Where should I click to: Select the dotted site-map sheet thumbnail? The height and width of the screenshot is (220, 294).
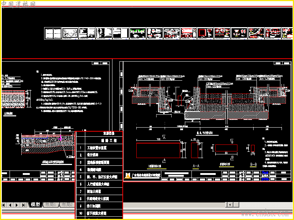[x=70, y=33]
